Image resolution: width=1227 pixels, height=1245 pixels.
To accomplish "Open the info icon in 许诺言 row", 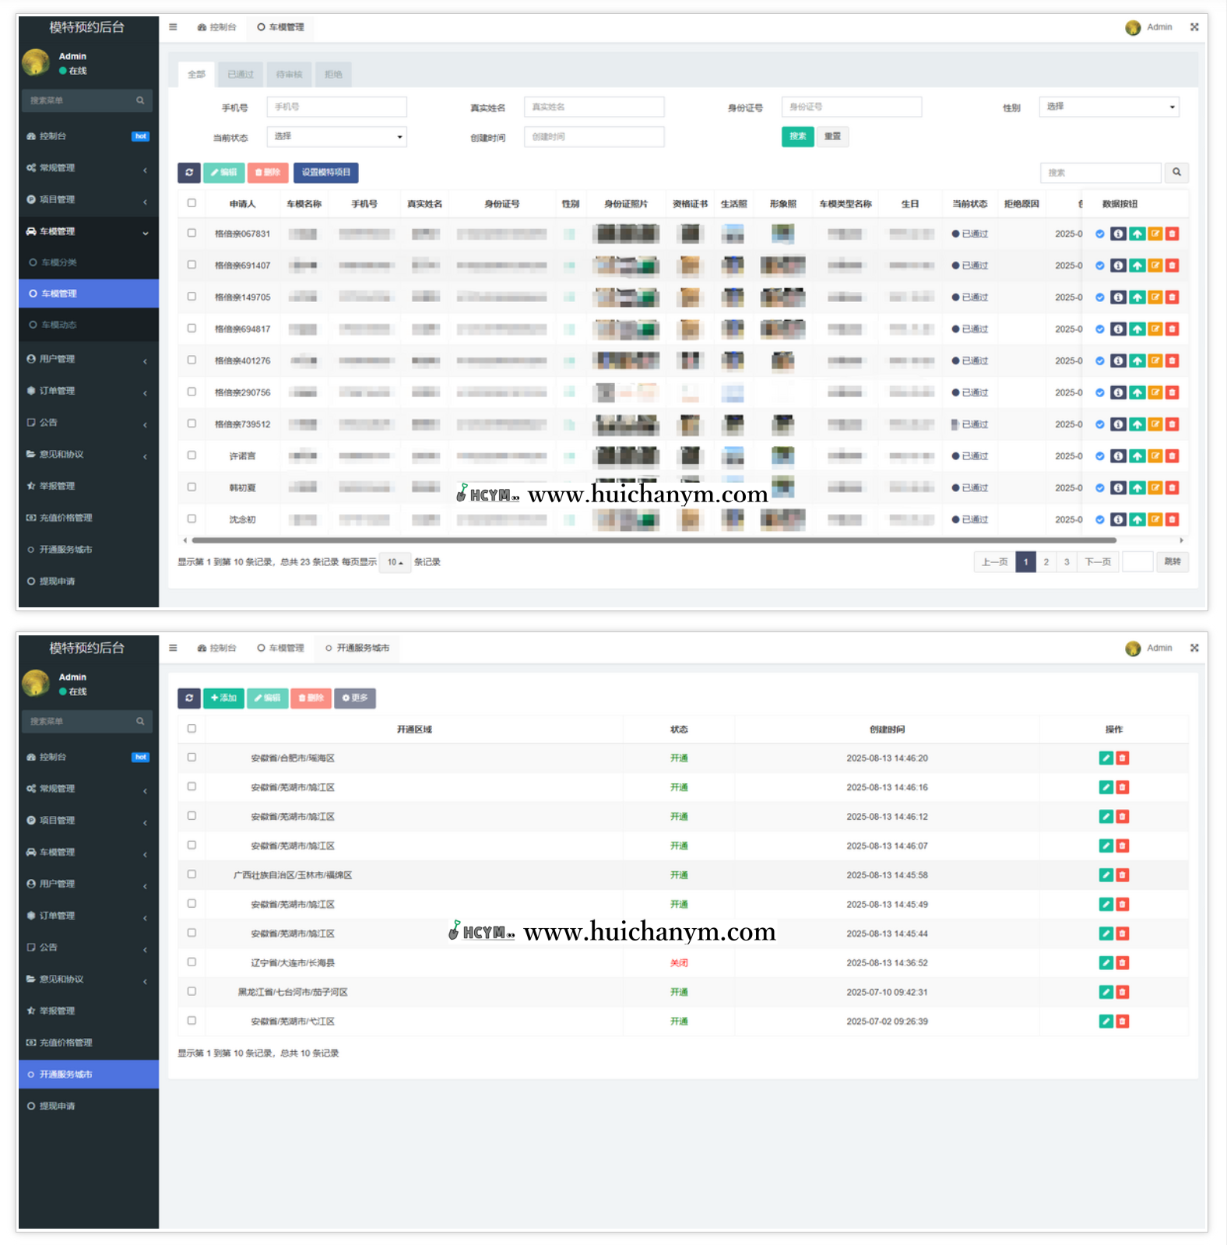I will [1118, 456].
